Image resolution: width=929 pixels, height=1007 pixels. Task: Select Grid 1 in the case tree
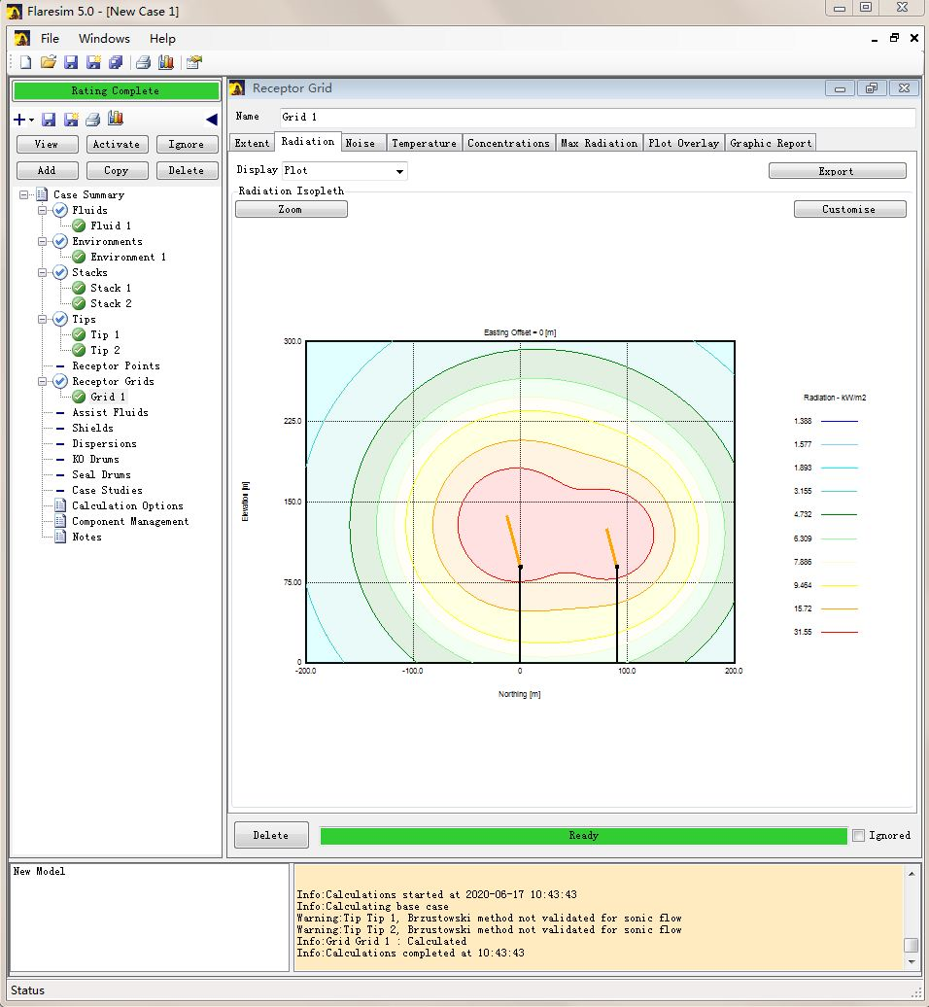[x=108, y=397]
